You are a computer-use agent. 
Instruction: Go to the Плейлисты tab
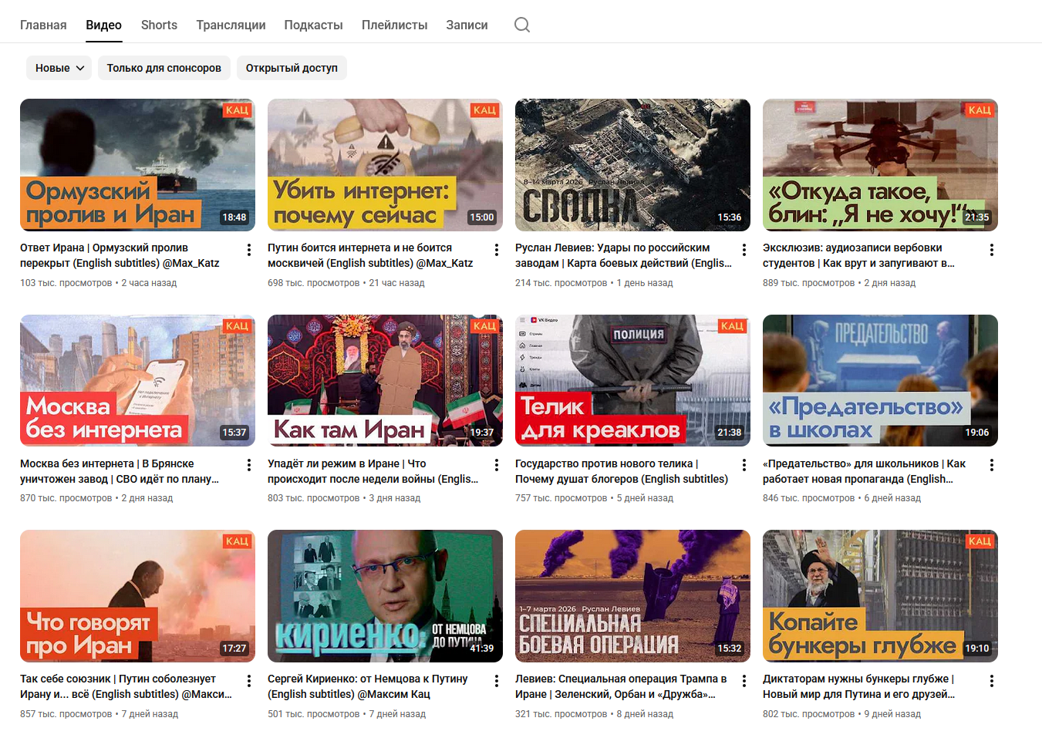pyautogui.click(x=394, y=25)
